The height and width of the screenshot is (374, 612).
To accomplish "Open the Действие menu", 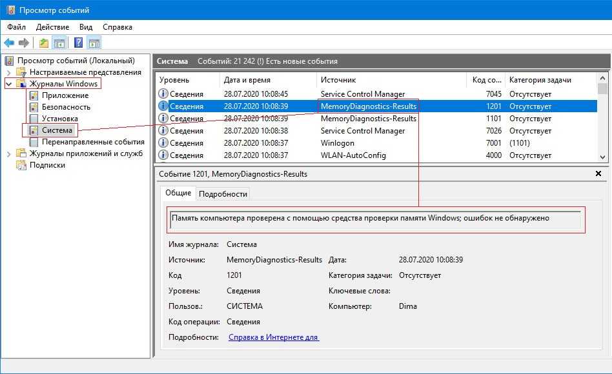I will click(x=52, y=27).
